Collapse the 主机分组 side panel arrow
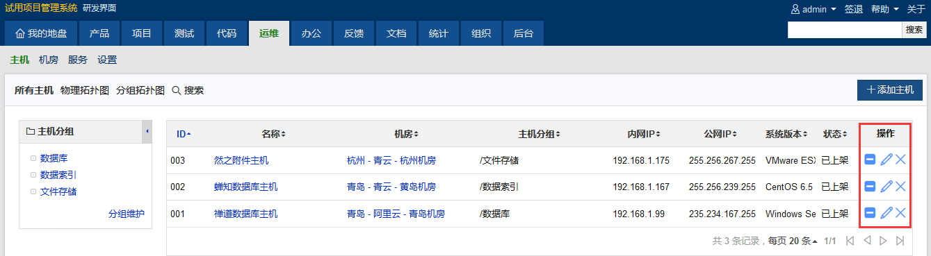931x256 pixels. [147, 131]
